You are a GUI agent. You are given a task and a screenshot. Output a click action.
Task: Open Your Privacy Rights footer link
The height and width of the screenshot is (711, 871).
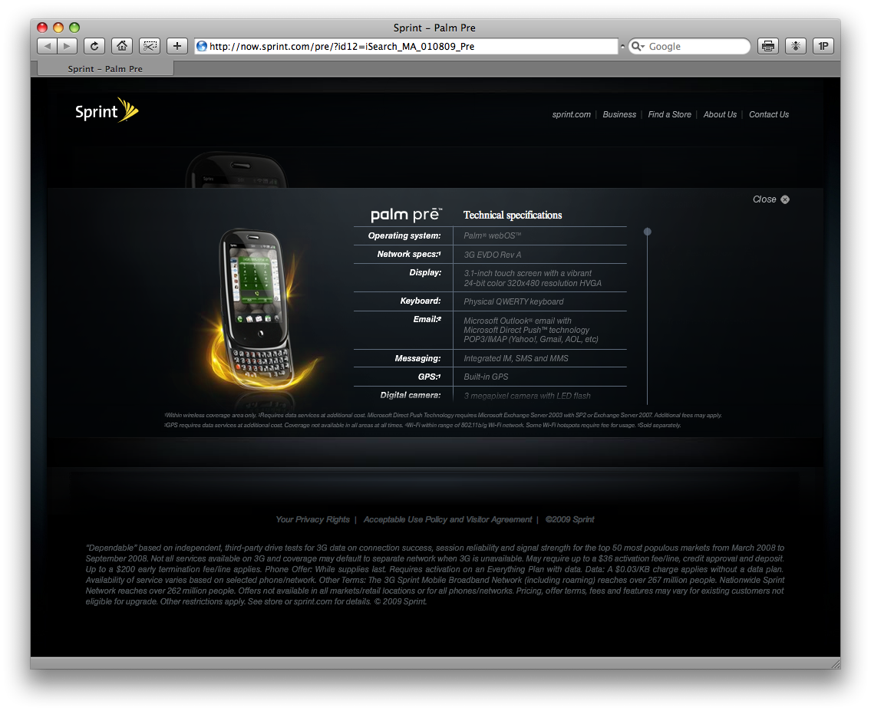(x=312, y=519)
